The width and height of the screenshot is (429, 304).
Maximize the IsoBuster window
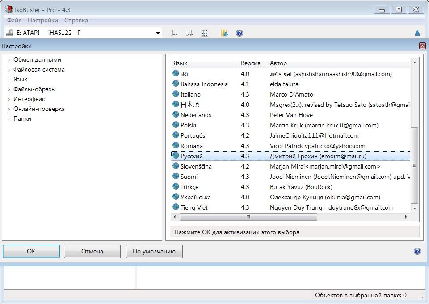[x=399, y=9]
